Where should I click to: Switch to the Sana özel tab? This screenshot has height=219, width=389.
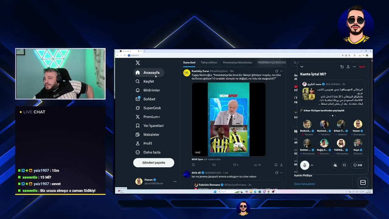pyautogui.click(x=189, y=62)
